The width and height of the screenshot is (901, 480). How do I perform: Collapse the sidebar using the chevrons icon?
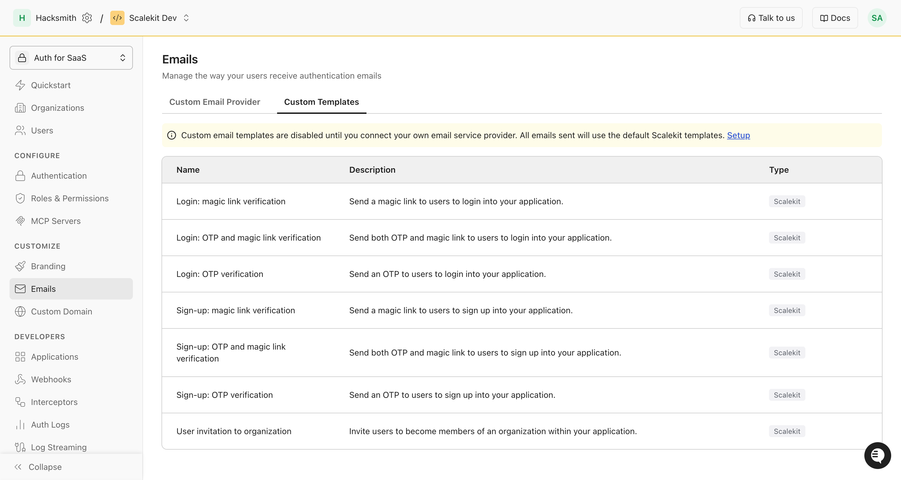[x=18, y=467]
